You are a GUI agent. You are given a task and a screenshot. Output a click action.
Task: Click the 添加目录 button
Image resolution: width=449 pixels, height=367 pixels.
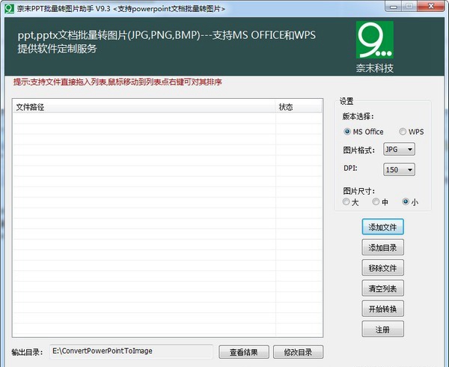point(382,247)
